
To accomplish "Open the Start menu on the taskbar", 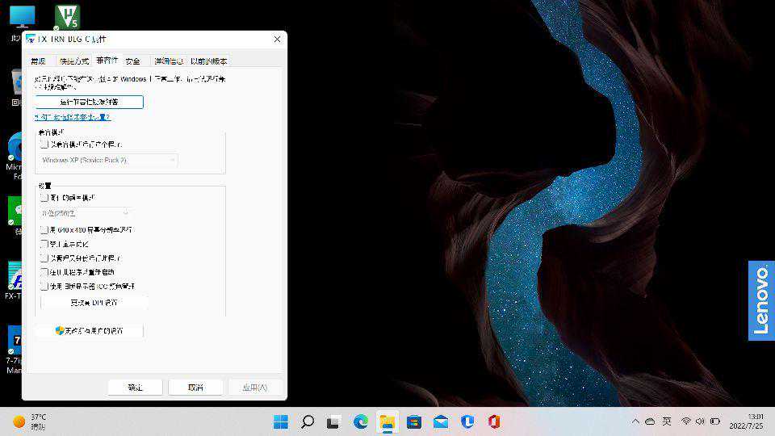I will coord(281,421).
